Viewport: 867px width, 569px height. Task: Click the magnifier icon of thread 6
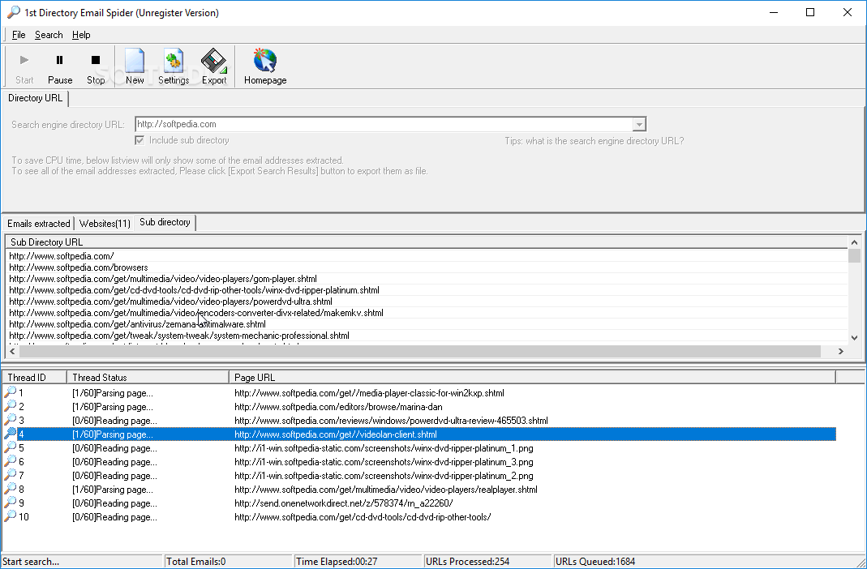10,462
